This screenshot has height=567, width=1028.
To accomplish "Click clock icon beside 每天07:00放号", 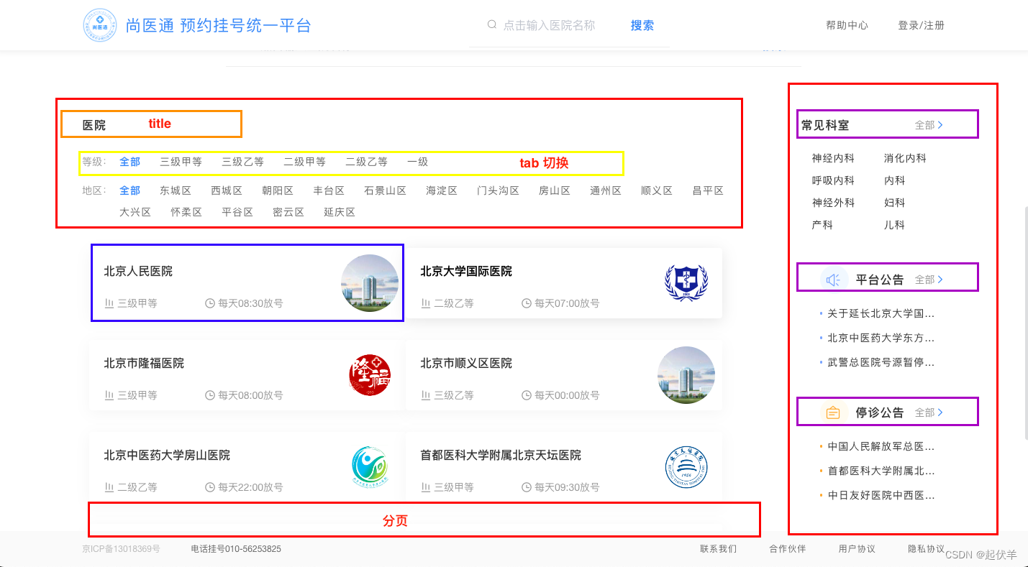I will click(x=527, y=303).
